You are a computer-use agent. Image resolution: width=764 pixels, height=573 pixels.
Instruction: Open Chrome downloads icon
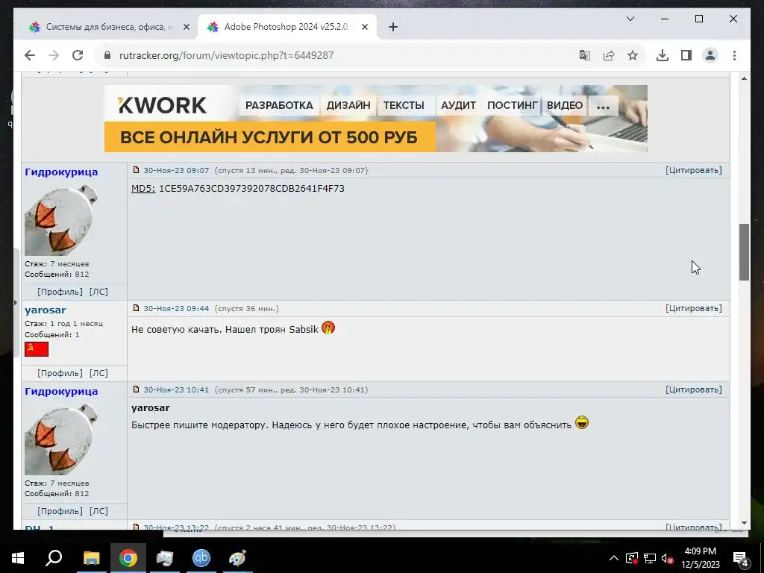(x=663, y=55)
